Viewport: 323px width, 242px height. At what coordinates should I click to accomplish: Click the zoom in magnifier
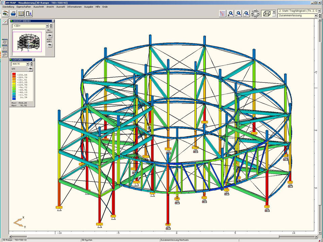pyautogui.click(x=230, y=14)
